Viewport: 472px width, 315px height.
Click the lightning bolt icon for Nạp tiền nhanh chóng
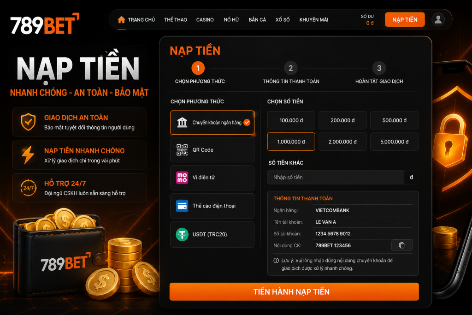(x=28, y=155)
